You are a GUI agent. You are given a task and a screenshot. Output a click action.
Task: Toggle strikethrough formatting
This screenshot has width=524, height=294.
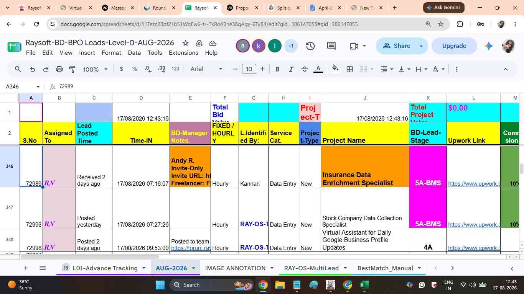pyautogui.click(x=305, y=69)
